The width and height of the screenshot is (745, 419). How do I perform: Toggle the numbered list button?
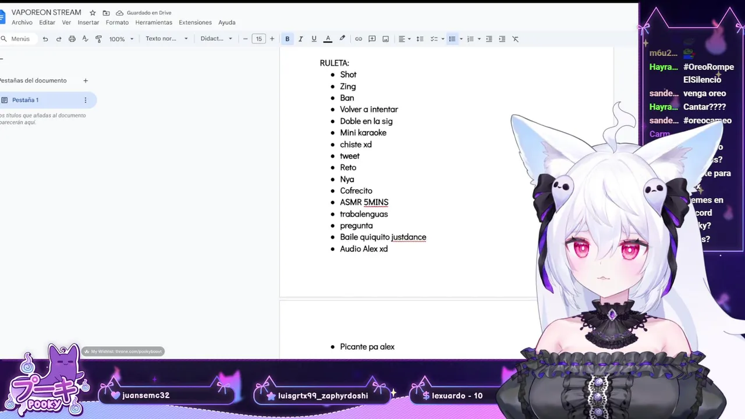click(470, 39)
